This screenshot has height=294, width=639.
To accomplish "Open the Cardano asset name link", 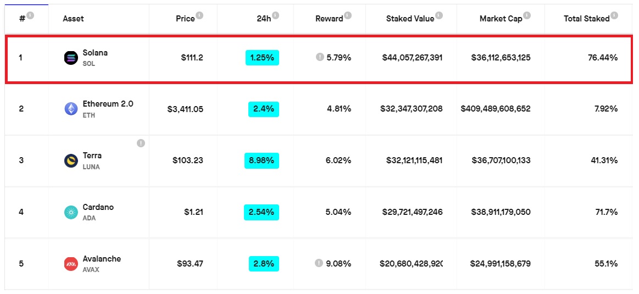I will tap(98, 207).
